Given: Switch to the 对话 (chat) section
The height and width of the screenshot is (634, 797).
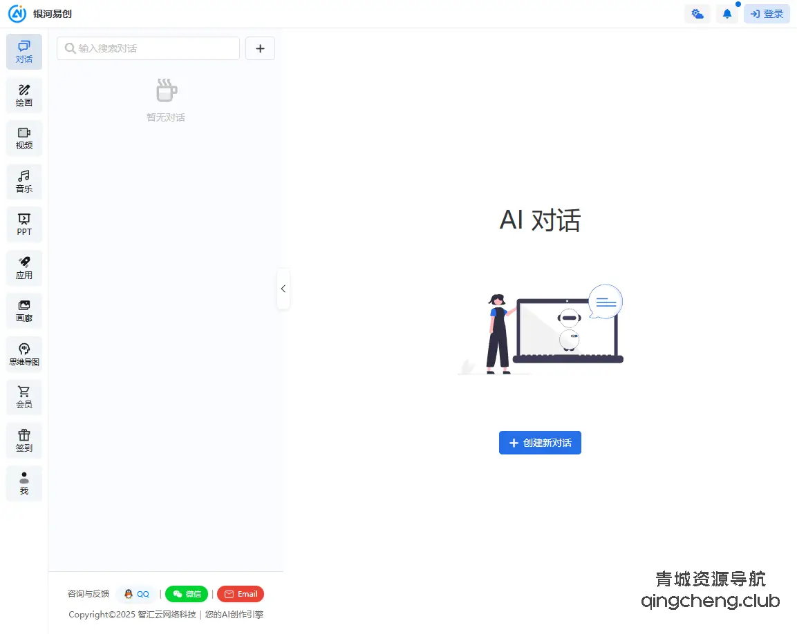Looking at the screenshot, I should (x=24, y=51).
